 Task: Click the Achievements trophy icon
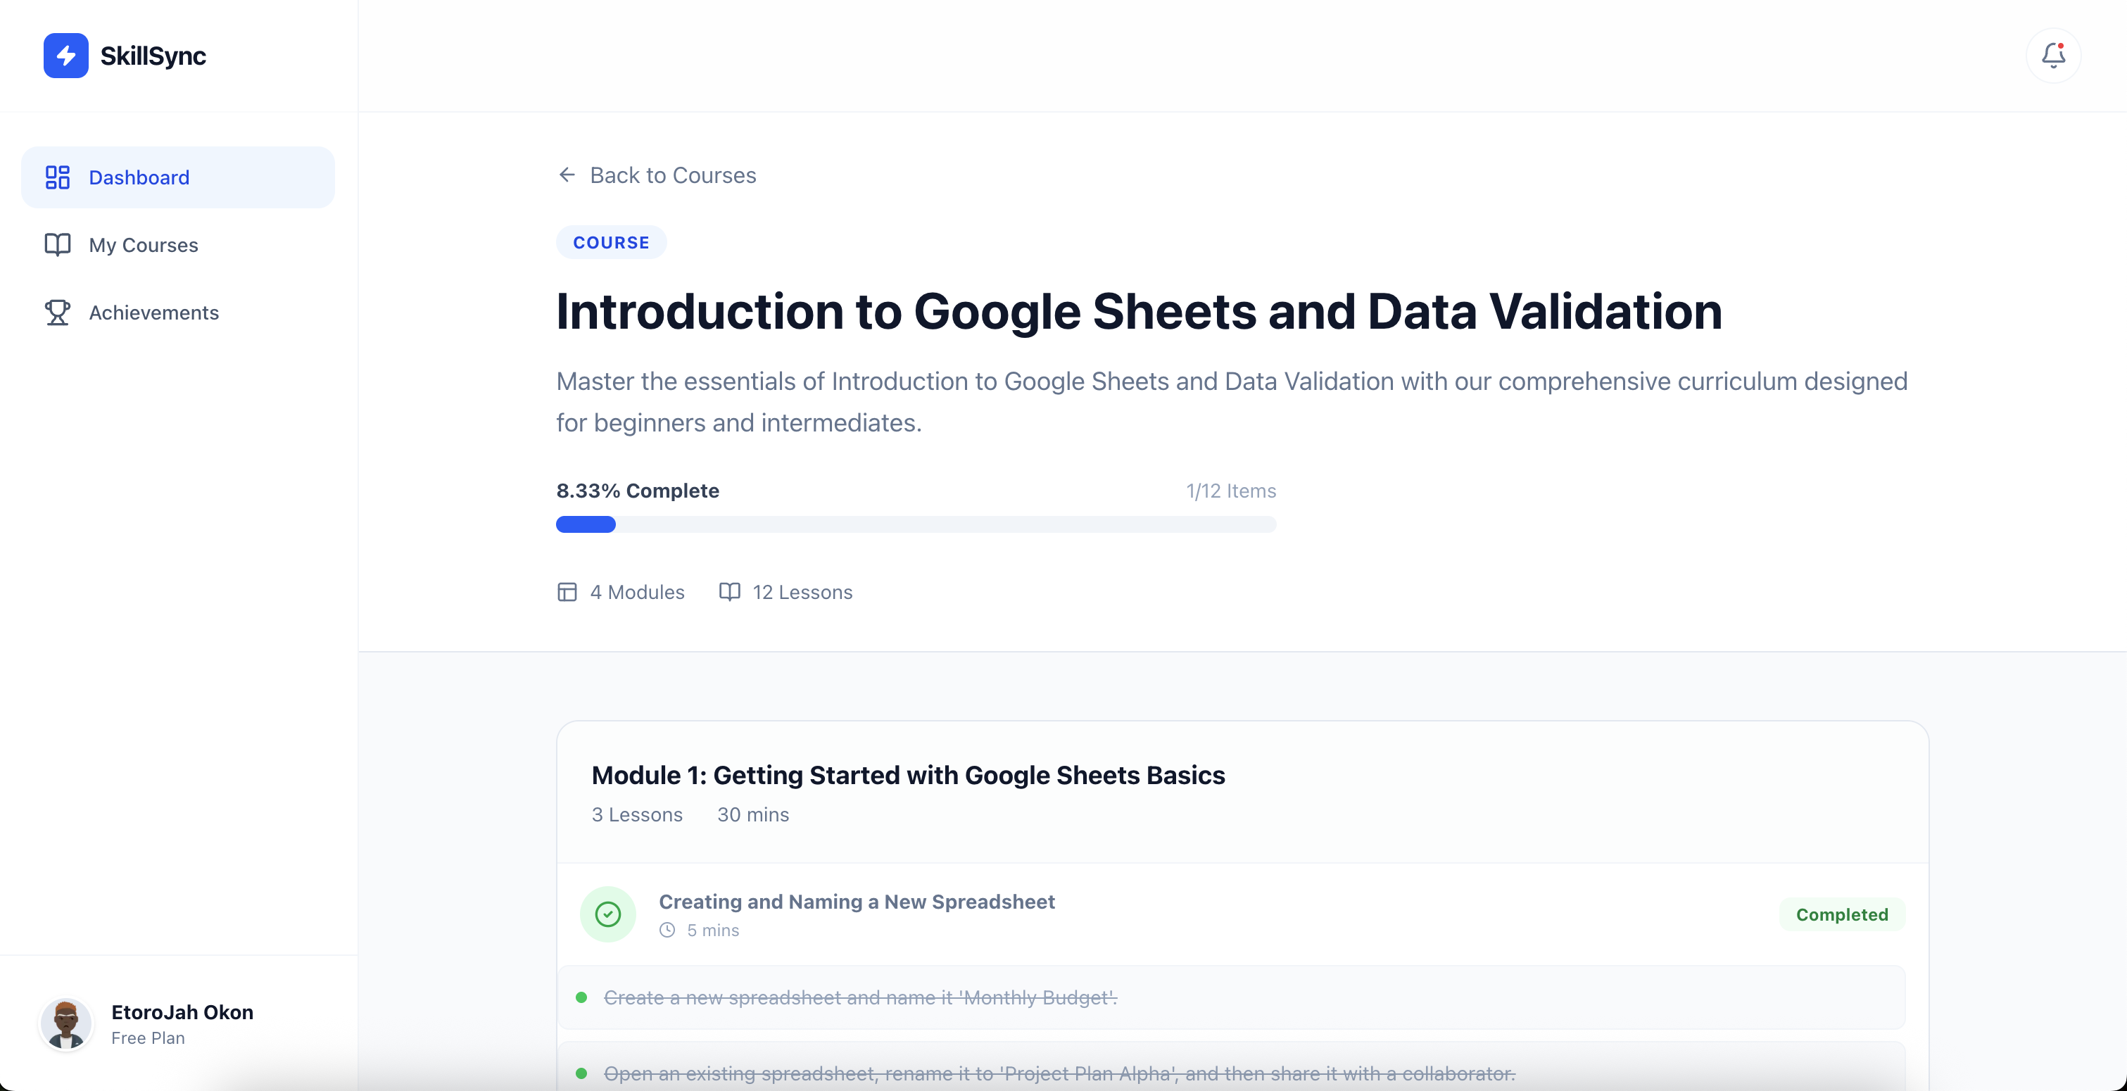click(57, 313)
